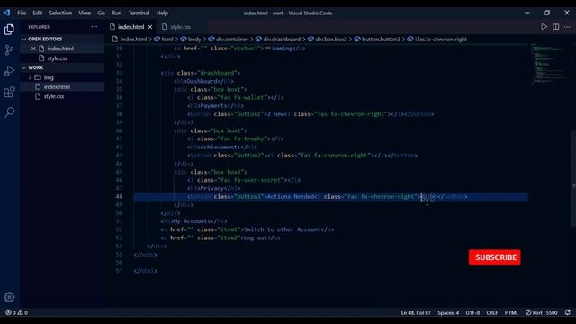This screenshot has width=576, height=324.
Task: Click "Switch to other Account" text on line 52
Action: click(x=282, y=229)
